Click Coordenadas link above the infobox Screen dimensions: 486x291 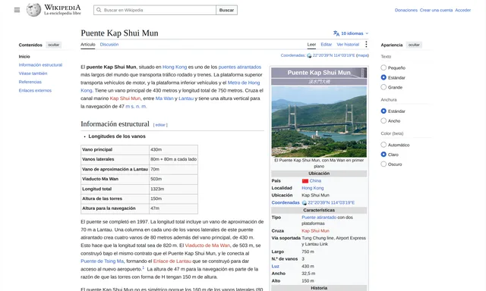(x=293, y=55)
